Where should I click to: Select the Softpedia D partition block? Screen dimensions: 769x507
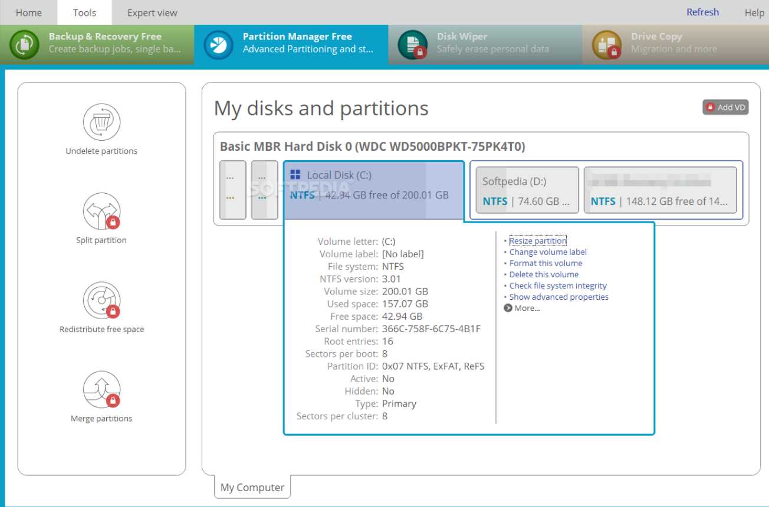525,190
